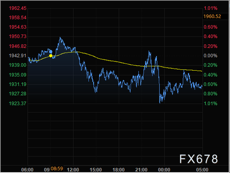The height and width of the screenshot is (173, 230).
Task: Click the 0.00% percentage axis label
Action: pyautogui.click(x=210, y=56)
